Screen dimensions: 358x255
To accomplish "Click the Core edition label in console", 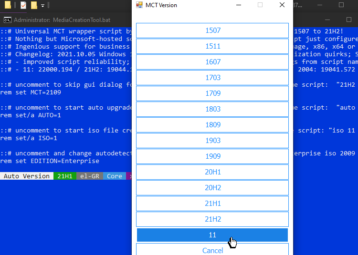I will click(115, 176).
